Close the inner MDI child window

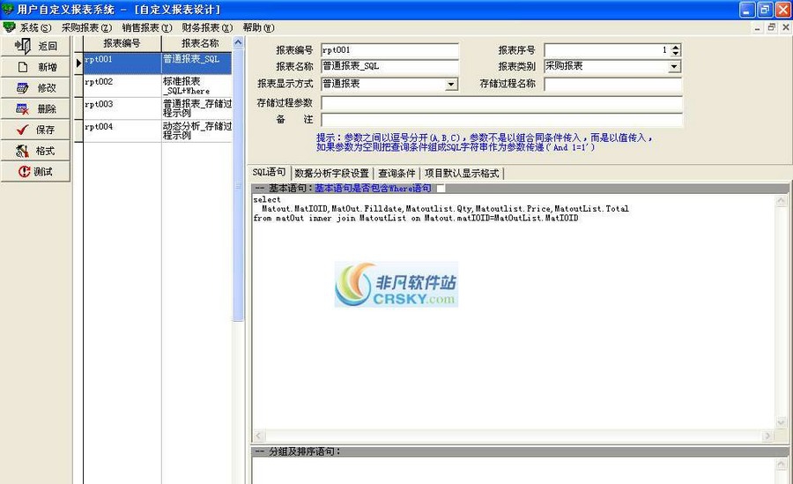tap(785, 27)
